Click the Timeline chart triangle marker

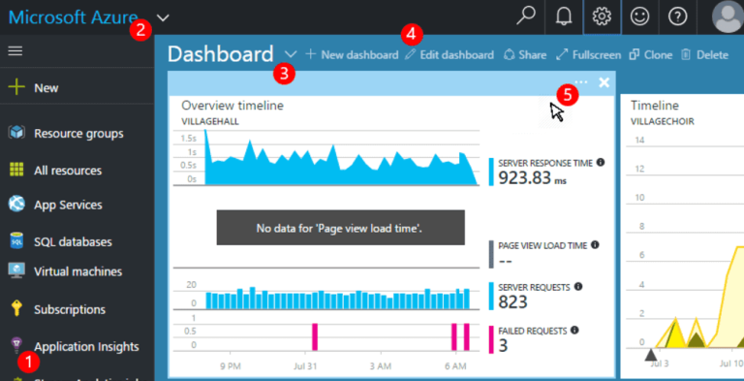pos(651,355)
